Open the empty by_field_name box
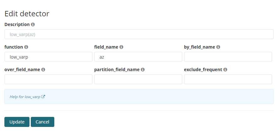275x131 pixels. tap(228, 57)
